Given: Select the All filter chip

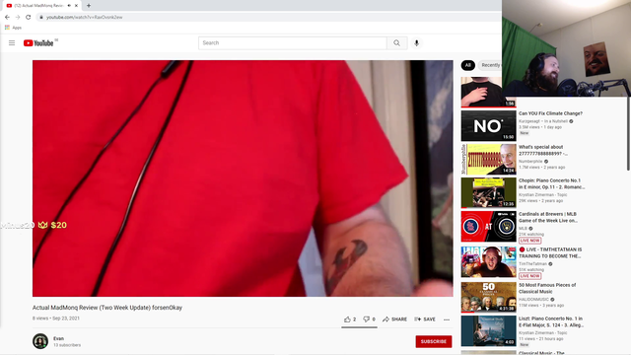Looking at the screenshot, I should [x=467, y=65].
